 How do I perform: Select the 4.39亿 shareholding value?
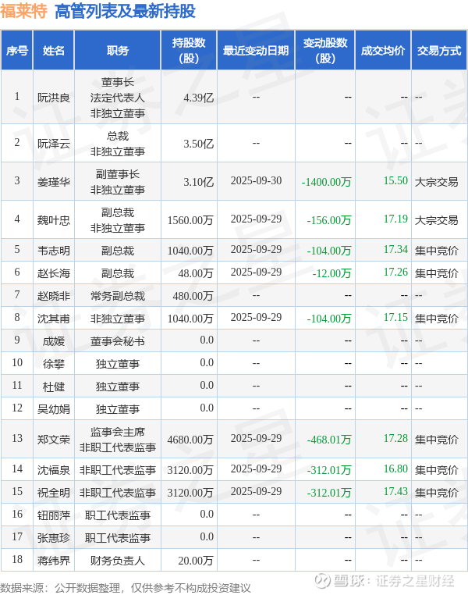[x=199, y=98]
